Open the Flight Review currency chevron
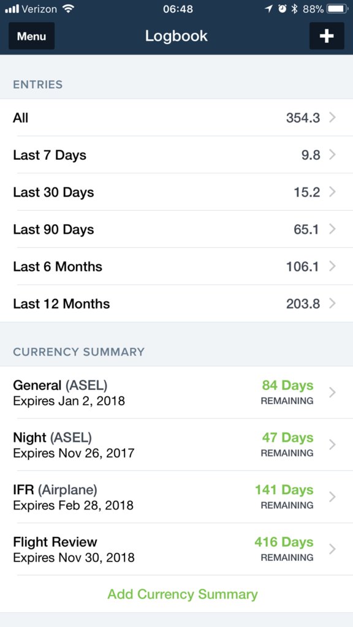The height and width of the screenshot is (627, 353). click(332, 549)
